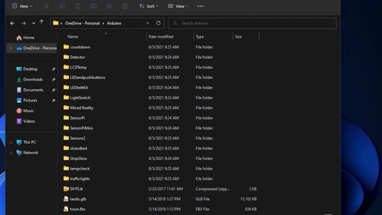The height and width of the screenshot is (215, 382).
Task: Select This PC in sidebar
Action: click(26, 142)
